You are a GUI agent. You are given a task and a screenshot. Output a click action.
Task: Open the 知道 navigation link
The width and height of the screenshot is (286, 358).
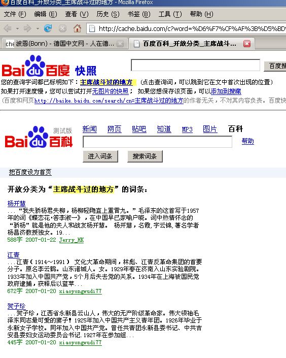click(x=164, y=129)
